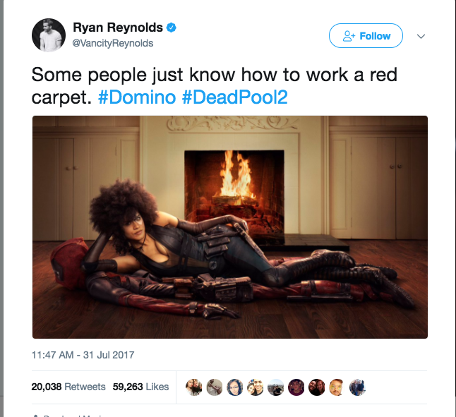Click the add-person icon inside Follow
The width and height of the screenshot is (456, 417).
point(349,36)
